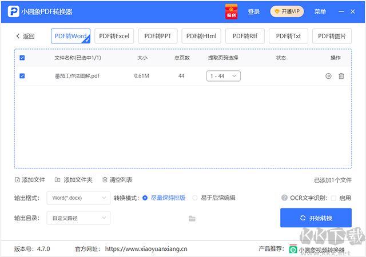The width and height of the screenshot is (366, 257).
Task: Click the red welfare gift envelope icon
Action: point(232,11)
